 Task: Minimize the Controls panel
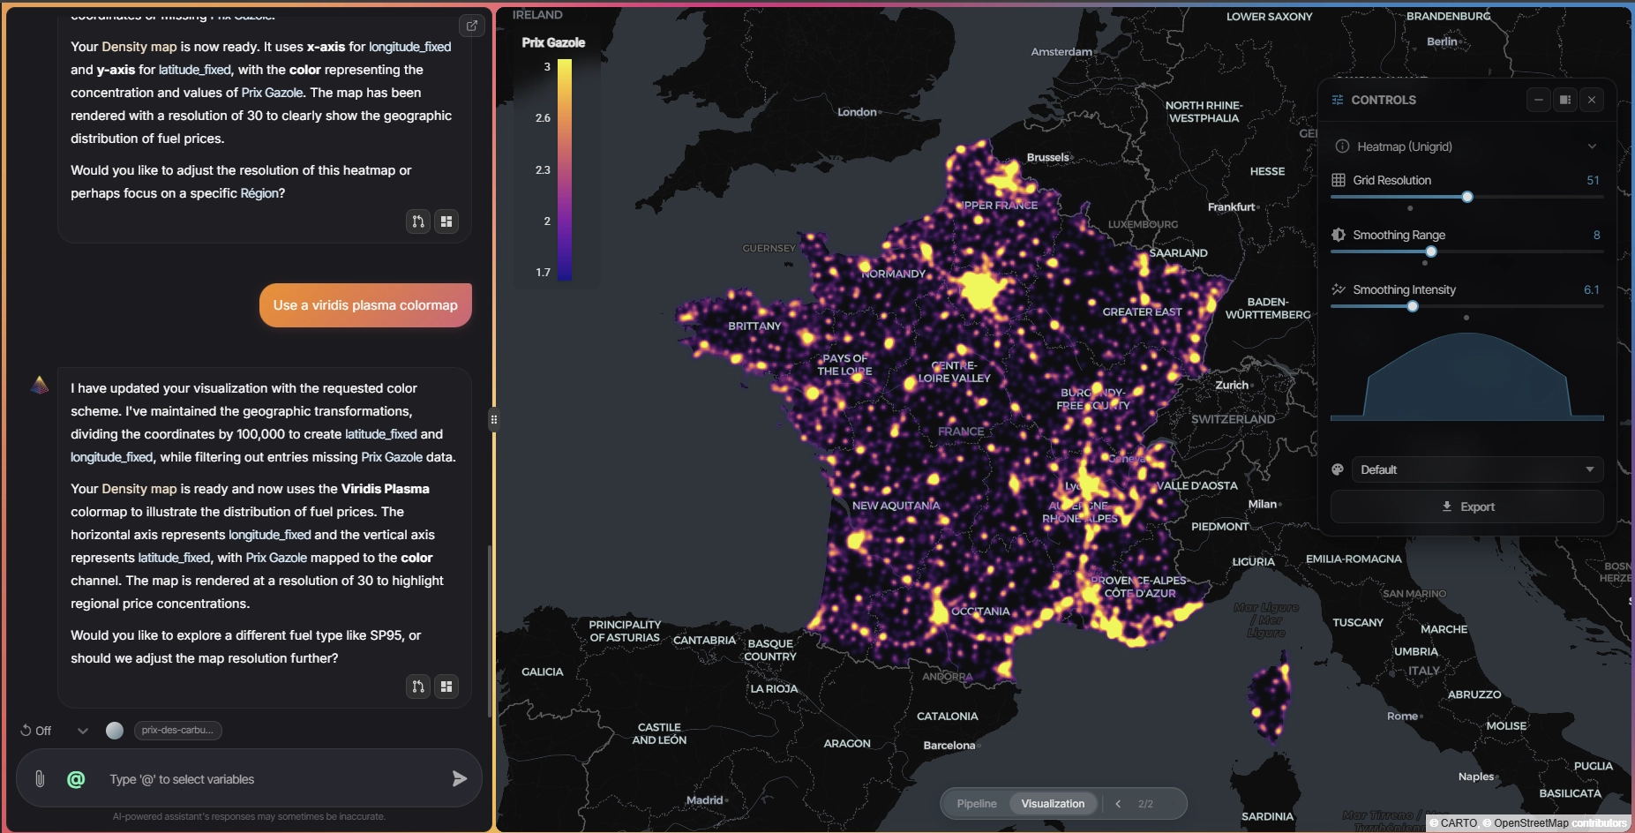click(x=1538, y=100)
